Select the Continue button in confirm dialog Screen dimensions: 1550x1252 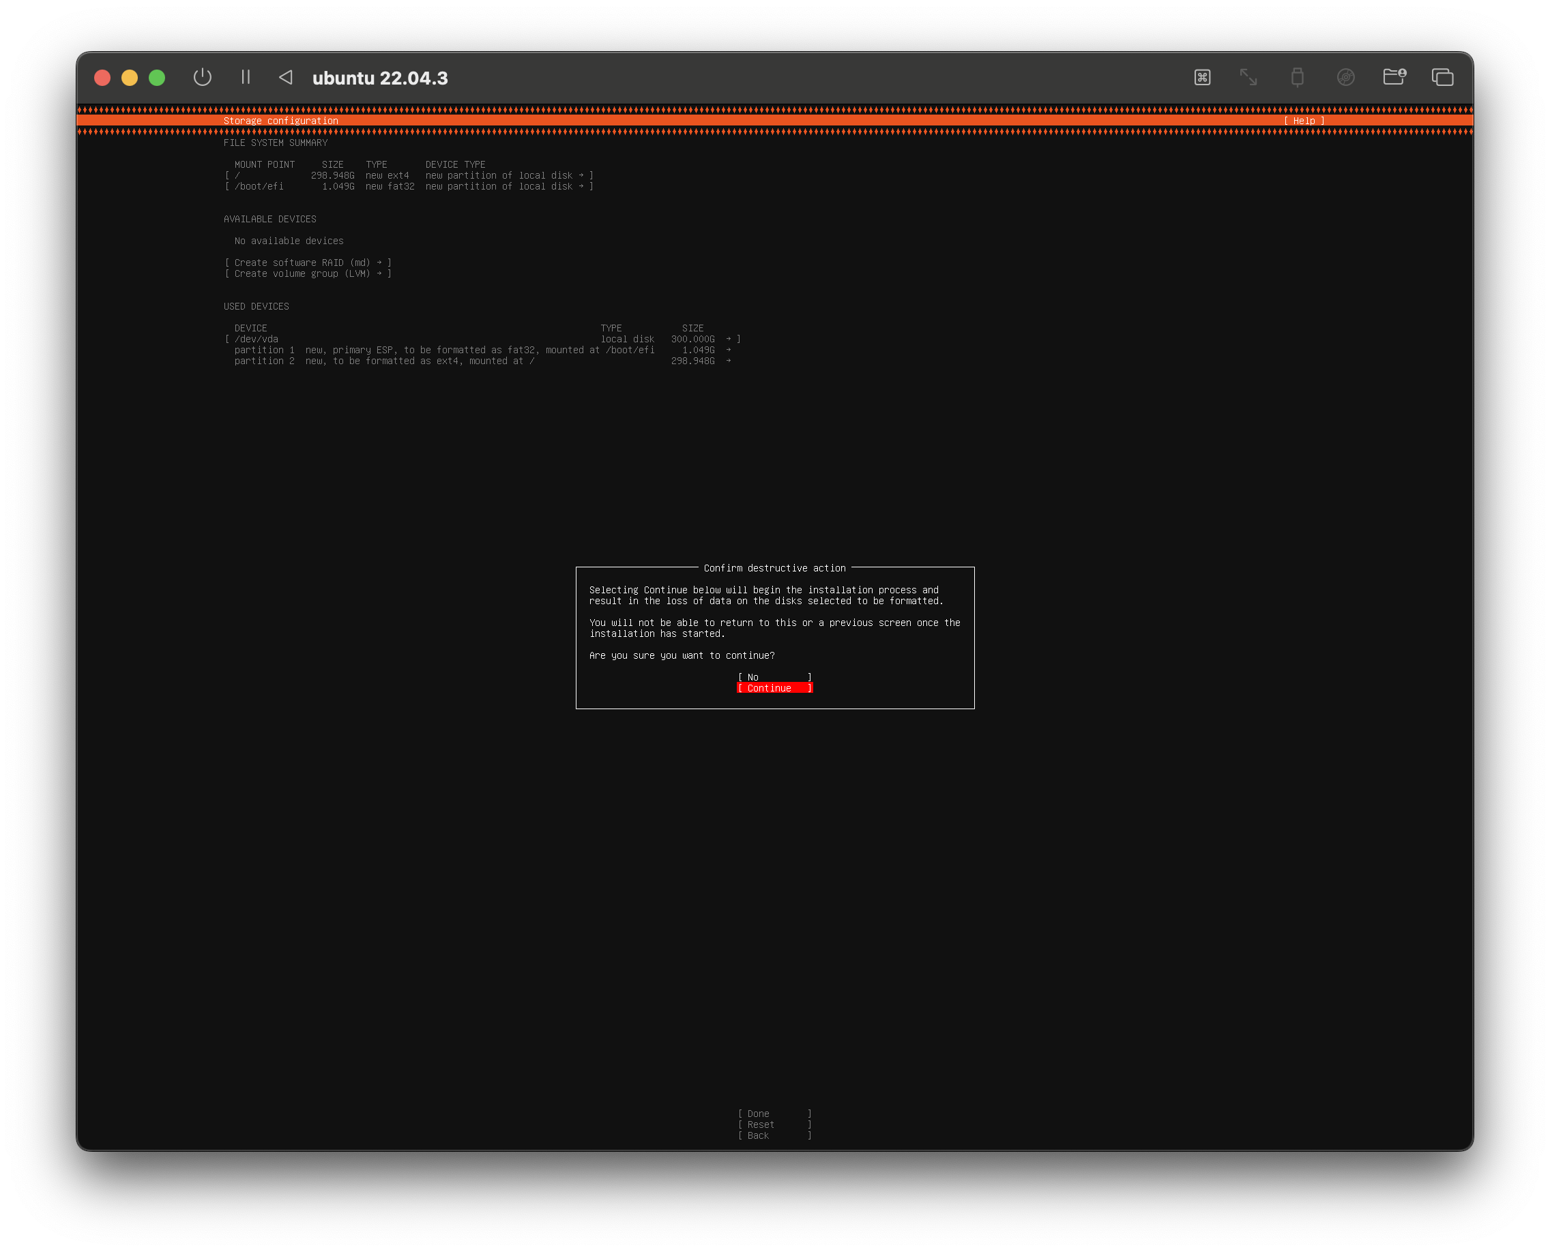click(x=775, y=688)
